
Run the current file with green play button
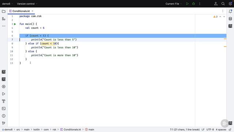(x=187, y=4)
